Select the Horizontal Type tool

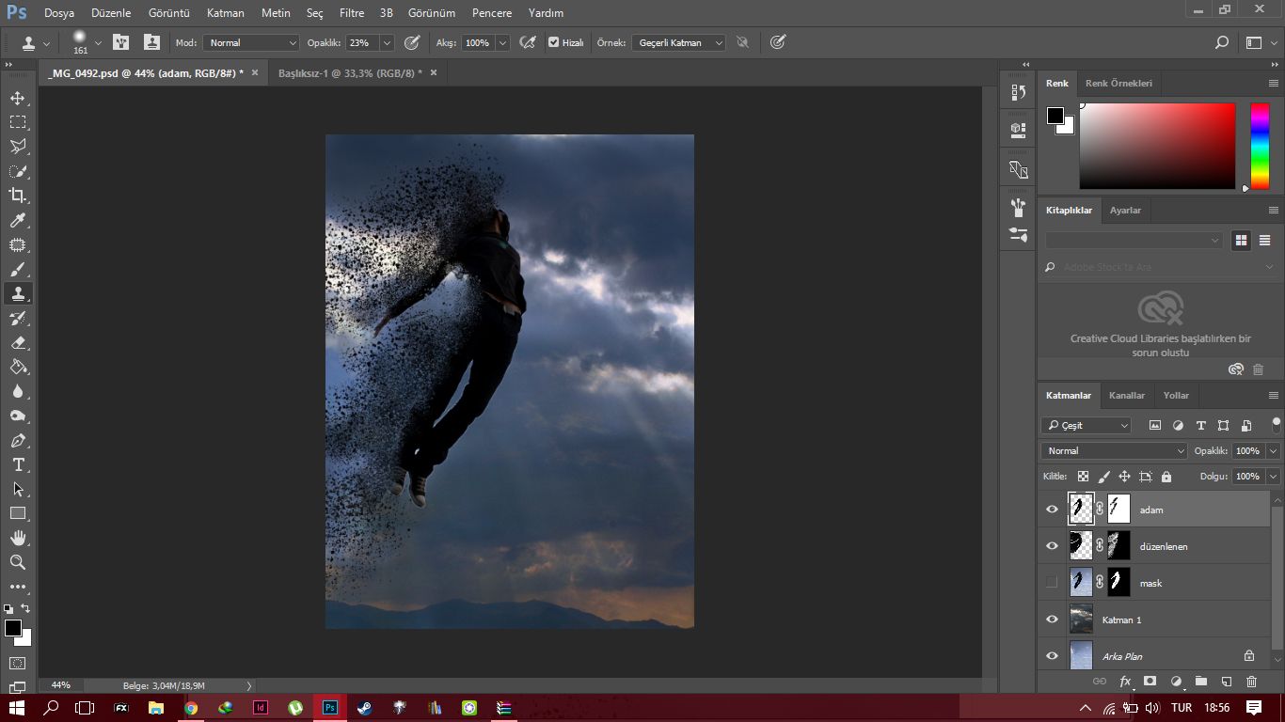(18, 464)
